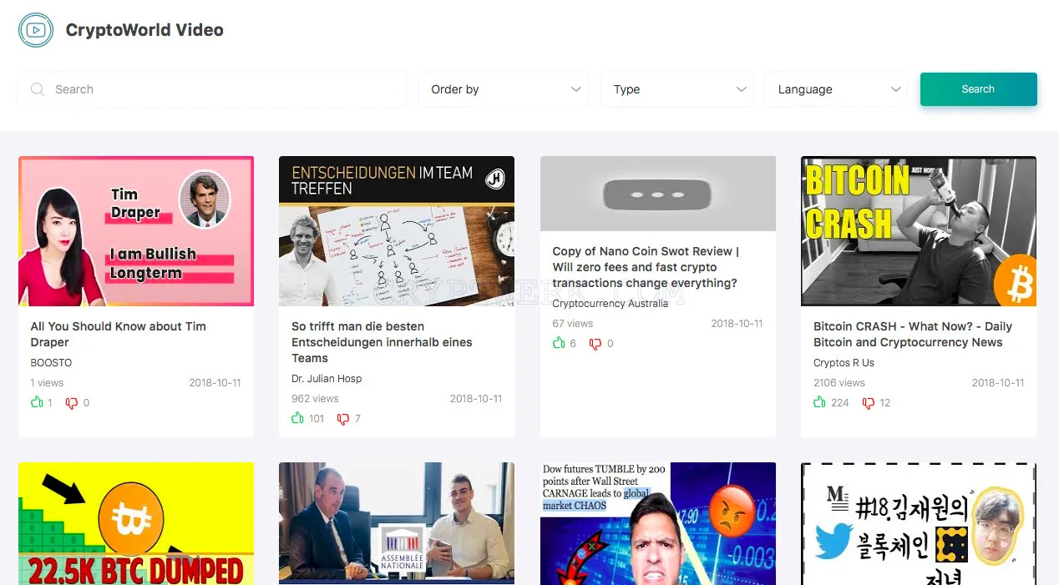Click the 962 views text
1059x585 pixels.
(315, 399)
